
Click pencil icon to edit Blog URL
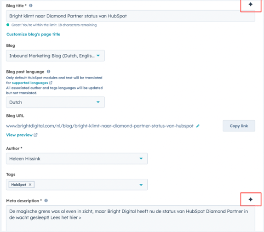(x=198, y=126)
